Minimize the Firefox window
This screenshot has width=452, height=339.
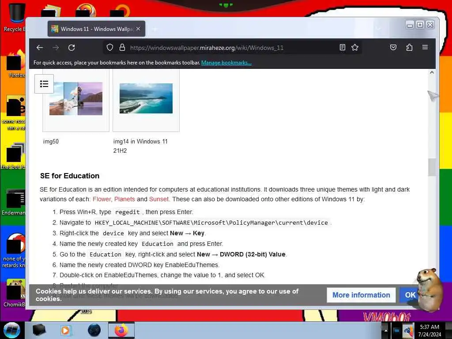click(x=410, y=25)
